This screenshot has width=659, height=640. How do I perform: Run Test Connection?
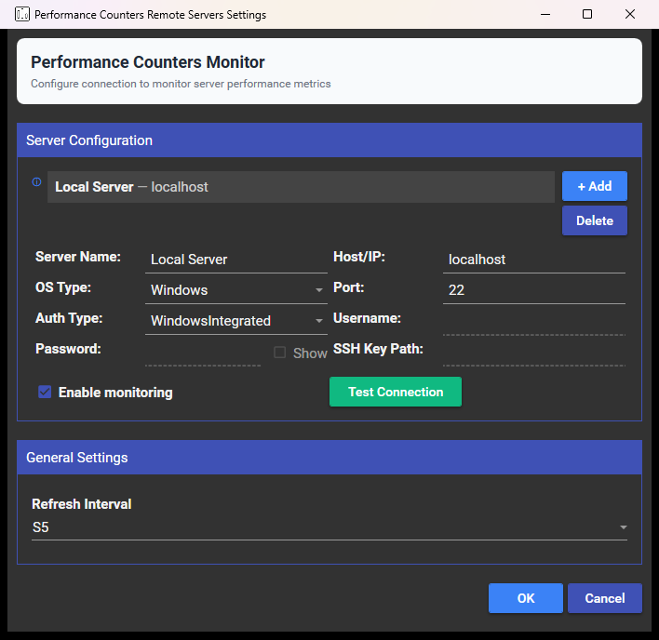(396, 392)
